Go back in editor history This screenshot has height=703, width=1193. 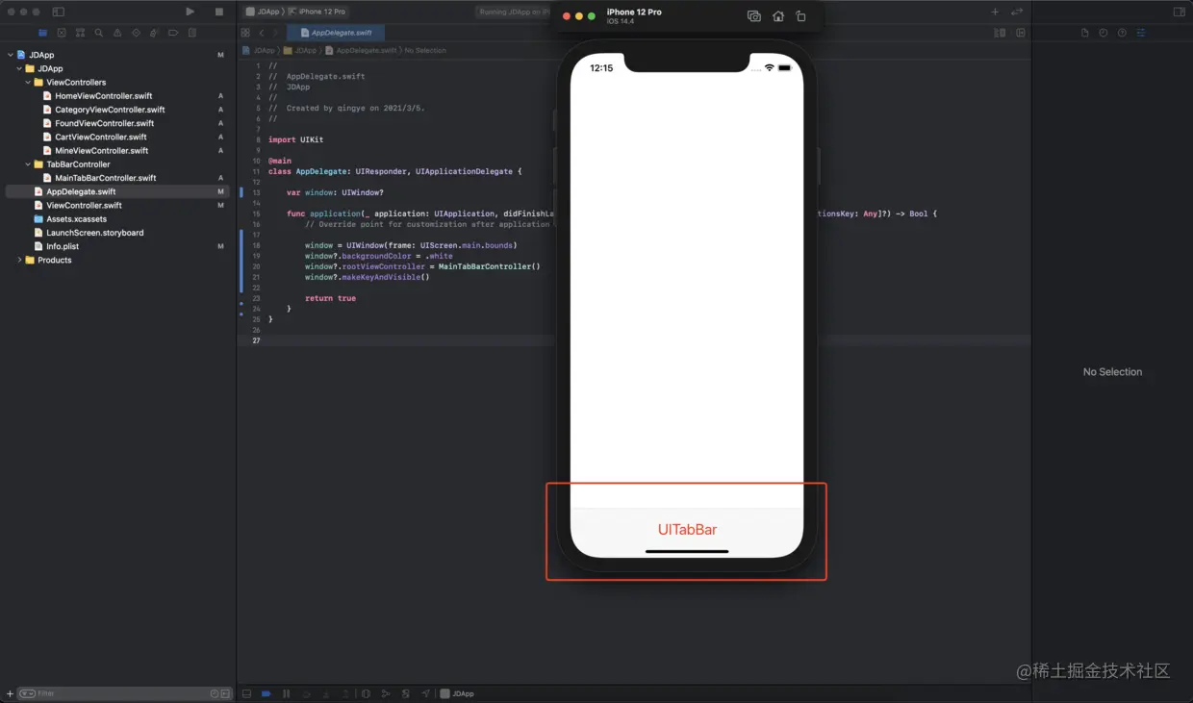click(x=262, y=33)
